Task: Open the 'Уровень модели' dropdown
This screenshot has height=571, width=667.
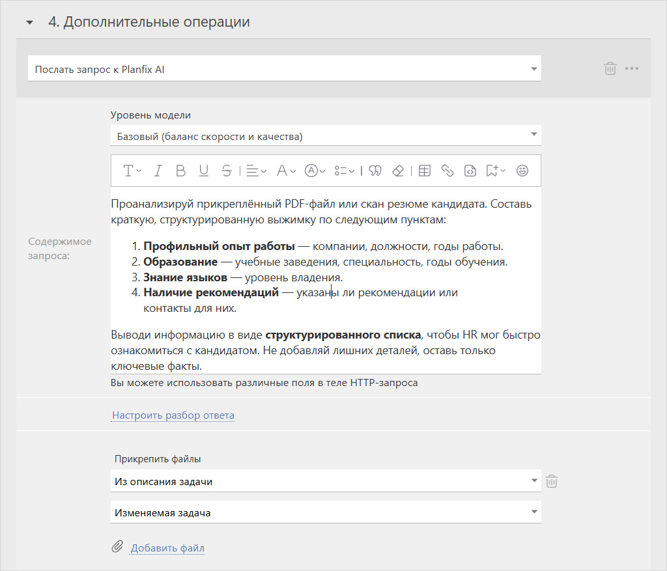Action: 325,135
